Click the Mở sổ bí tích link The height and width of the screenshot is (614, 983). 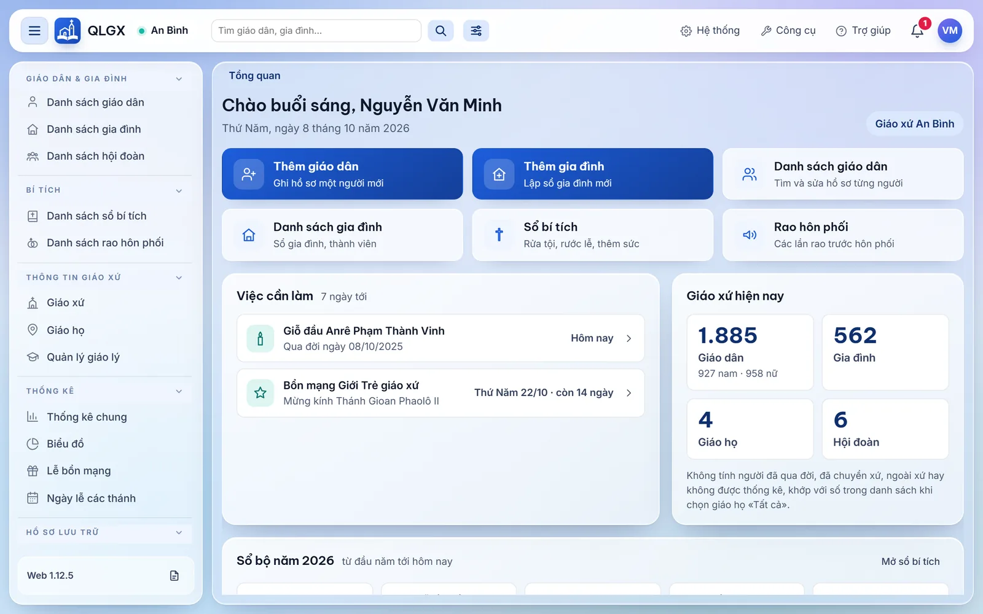click(911, 561)
